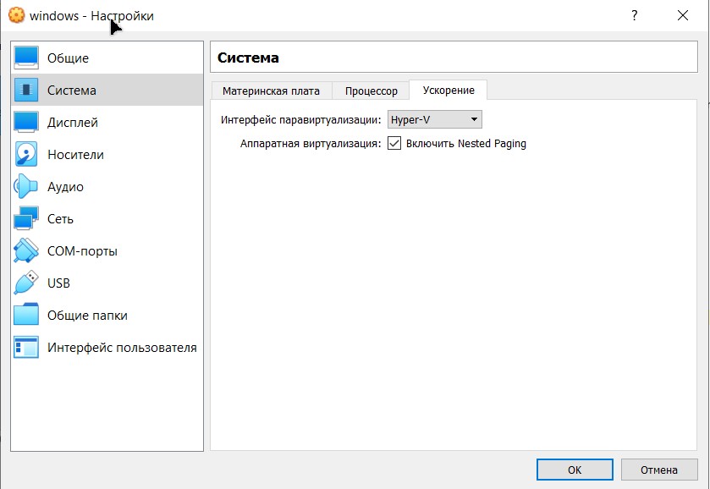Select COM-порты settings label

coord(82,250)
